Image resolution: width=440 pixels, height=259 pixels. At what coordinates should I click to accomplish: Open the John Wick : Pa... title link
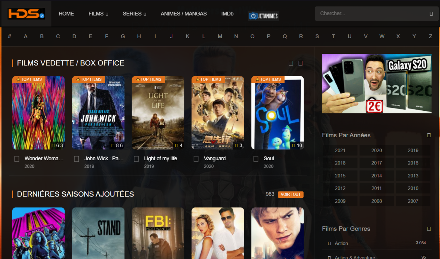[104, 159]
